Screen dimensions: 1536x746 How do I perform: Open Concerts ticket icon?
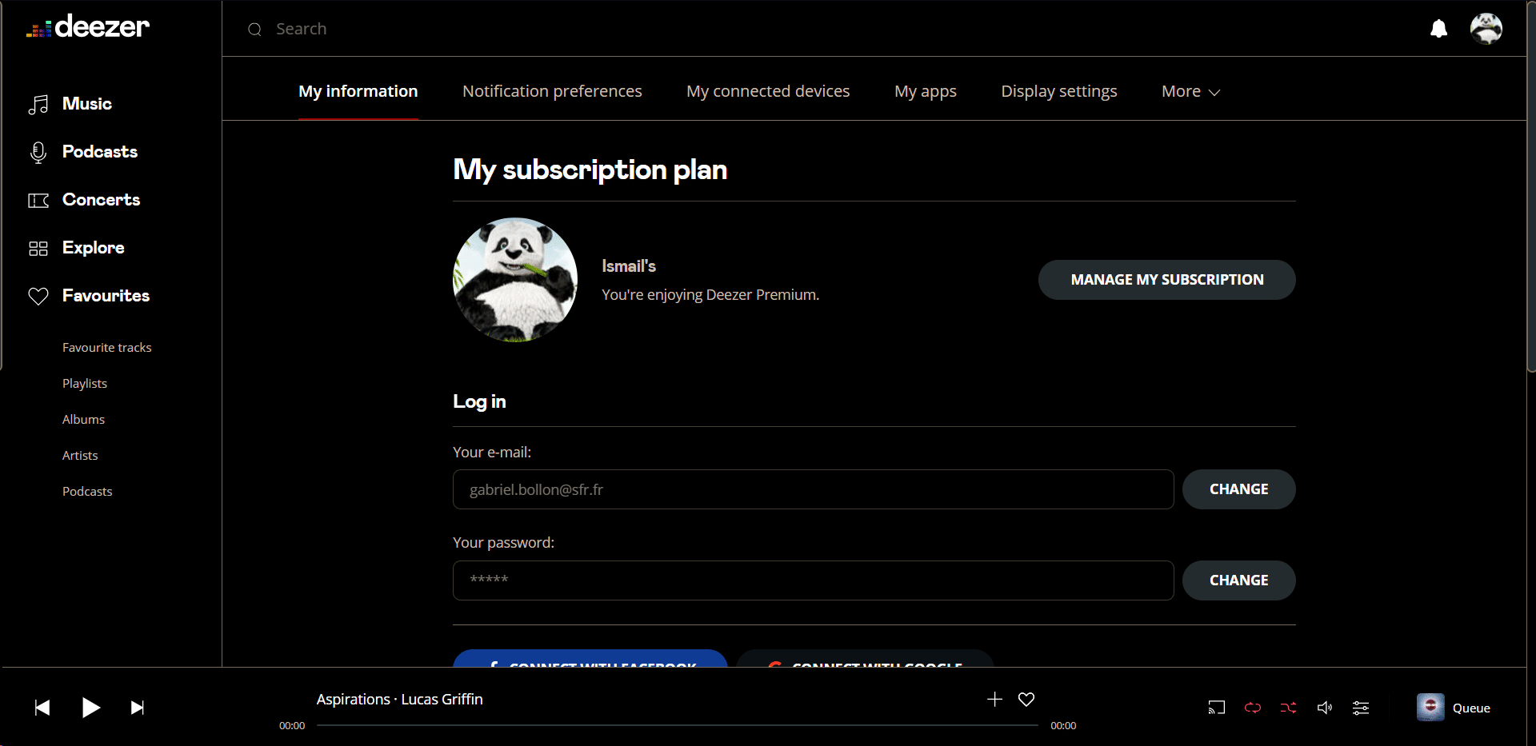pyautogui.click(x=38, y=200)
